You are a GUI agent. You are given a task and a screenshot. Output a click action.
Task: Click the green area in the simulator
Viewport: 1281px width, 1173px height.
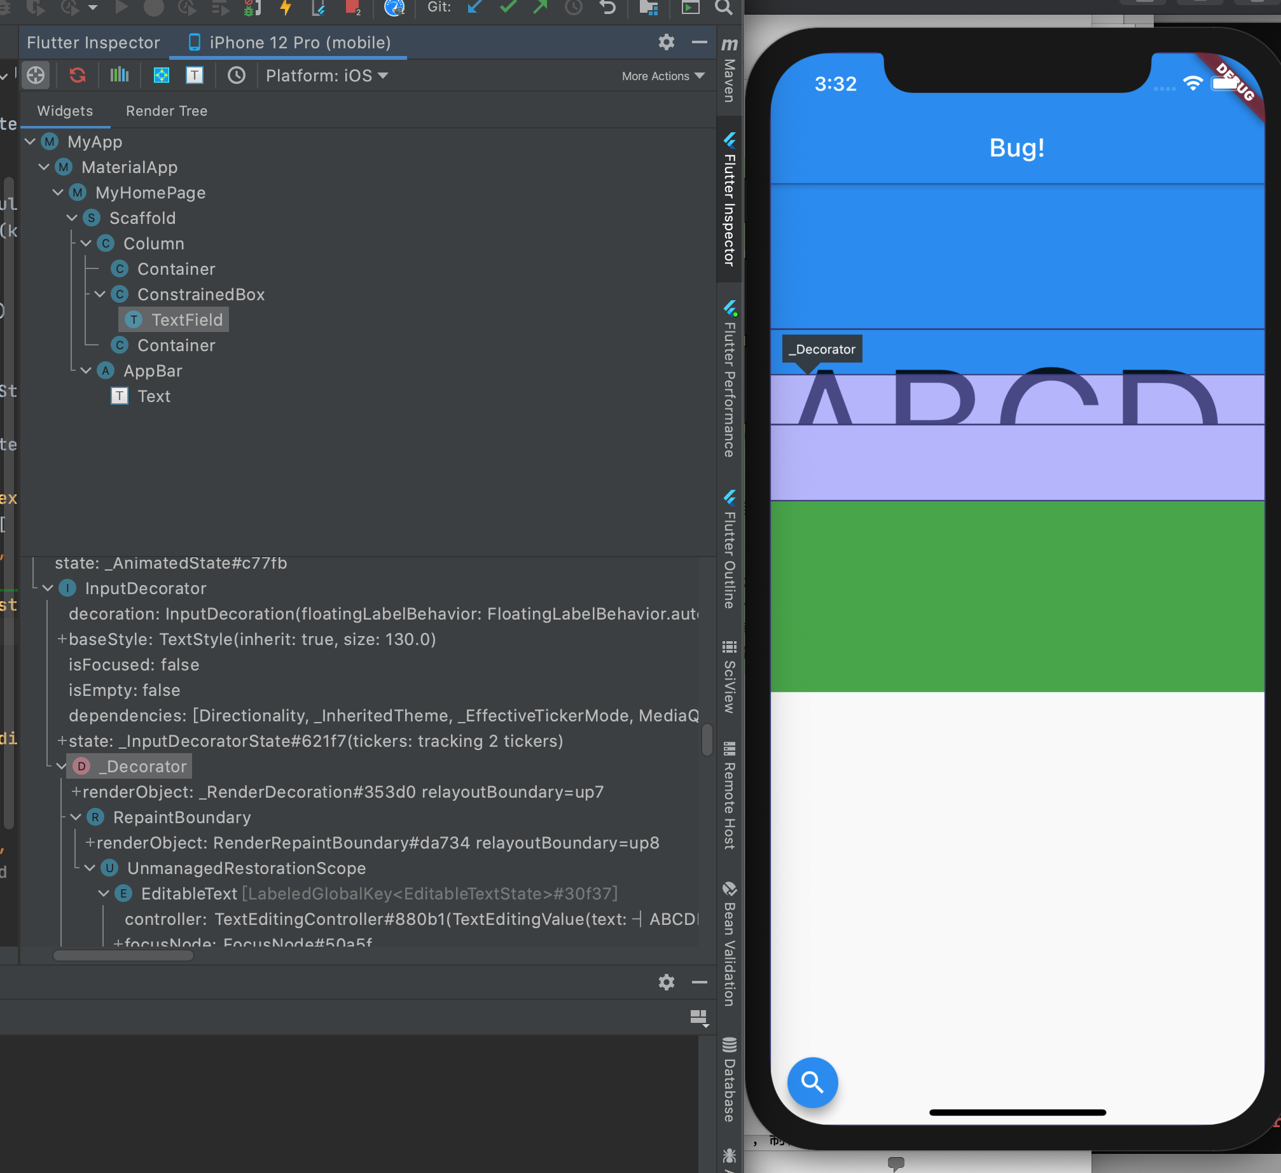click(1016, 596)
